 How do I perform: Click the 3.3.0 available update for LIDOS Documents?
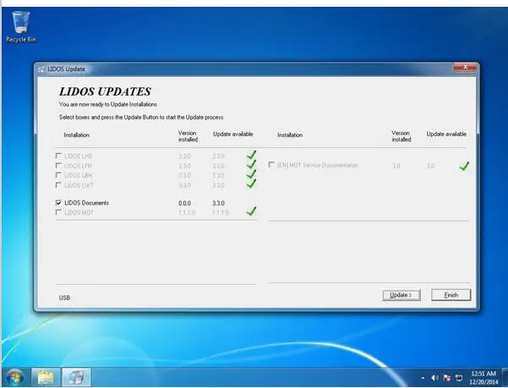pos(218,204)
